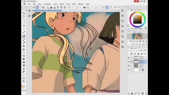The image size is (169, 95).
Task: Select the highlighted Pen tool
Action: pyautogui.click(x=24, y=36)
